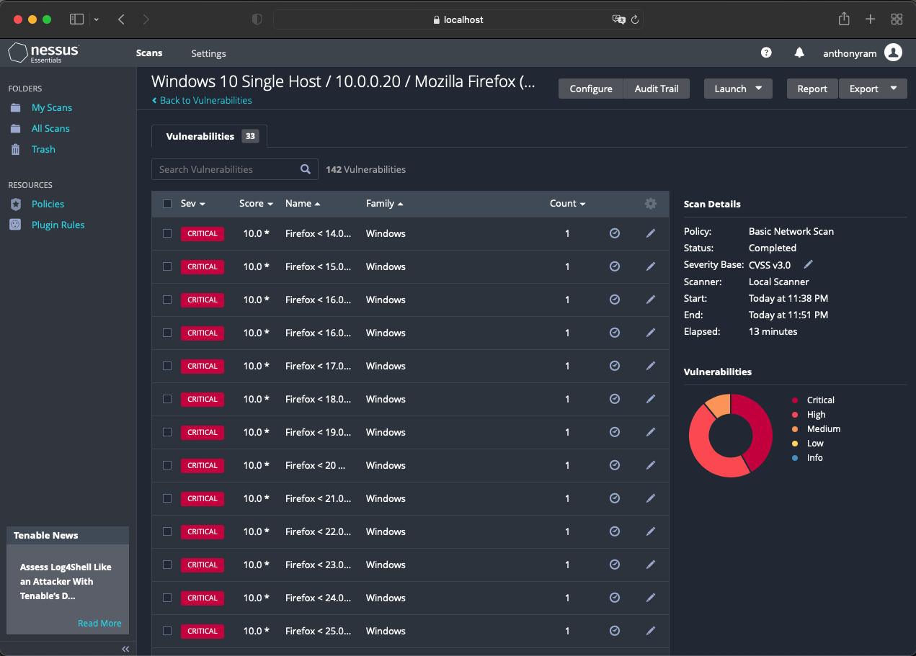This screenshot has width=916, height=656.
Task: Open the Scans top menu
Action: (149, 53)
